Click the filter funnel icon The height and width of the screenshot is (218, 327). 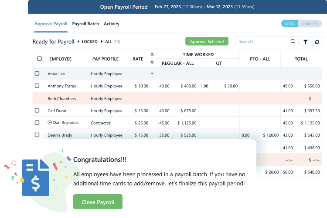[306, 42]
